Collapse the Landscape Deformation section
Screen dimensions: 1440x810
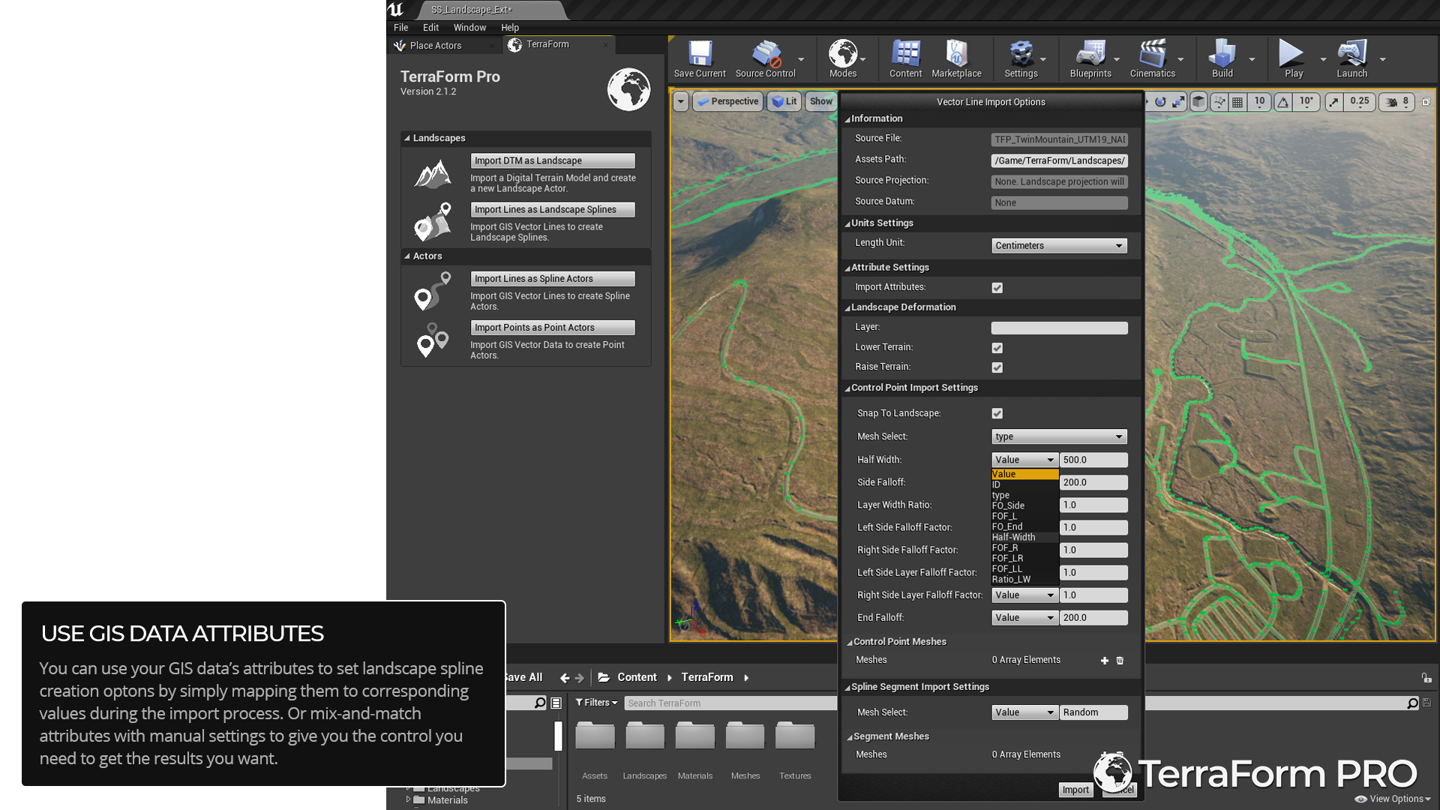pos(847,307)
